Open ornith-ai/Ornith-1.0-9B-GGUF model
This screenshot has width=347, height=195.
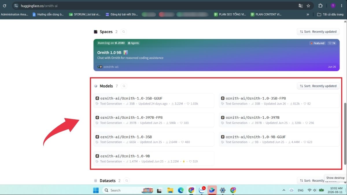click(x=279, y=139)
